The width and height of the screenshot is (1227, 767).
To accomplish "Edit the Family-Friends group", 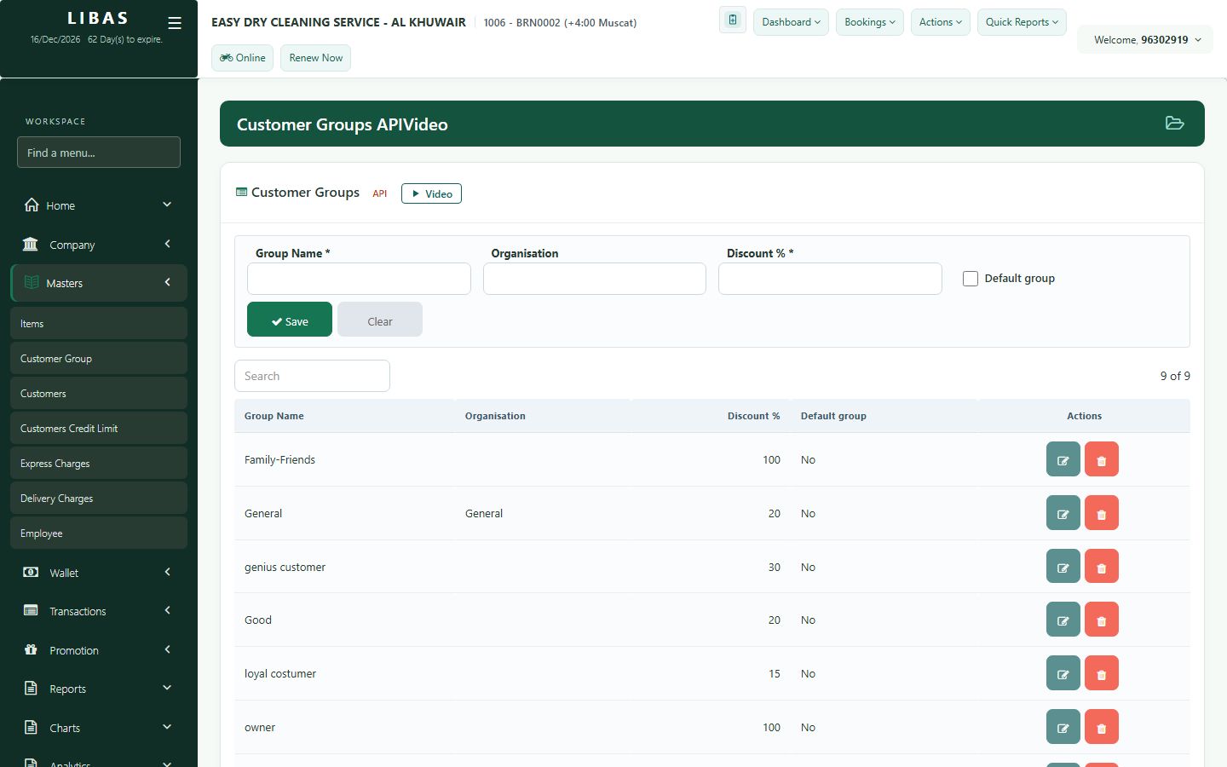I will [x=1063, y=459].
